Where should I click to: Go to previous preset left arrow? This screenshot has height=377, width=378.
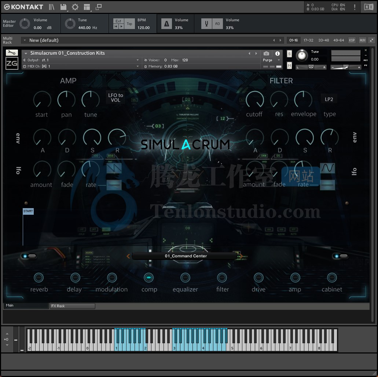[x=128, y=256]
